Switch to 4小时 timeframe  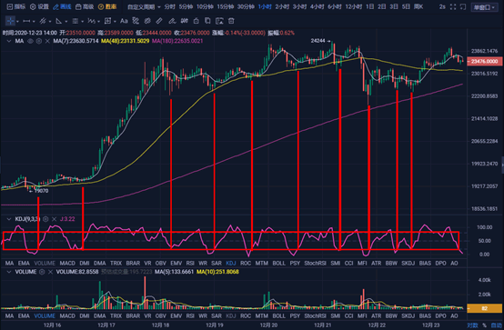pyautogui.click(x=317, y=6)
